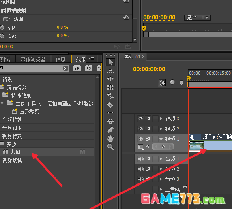Close the 序列 01 tab
This screenshot has height=209, width=232.
pyautogui.click(x=143, y=56)
